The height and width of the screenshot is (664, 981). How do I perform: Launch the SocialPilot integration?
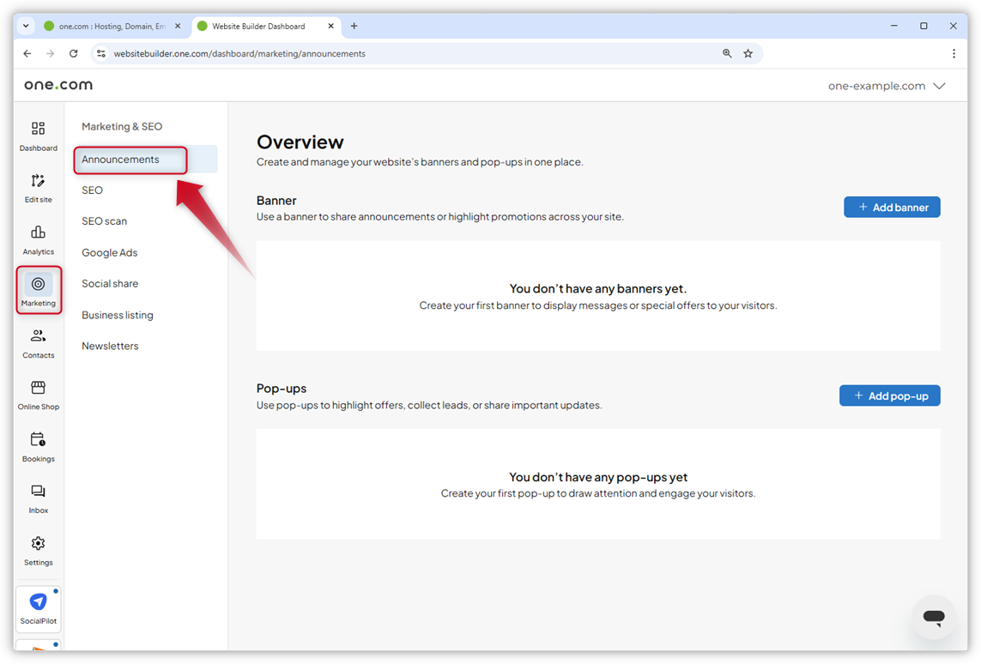coord(38,608)
